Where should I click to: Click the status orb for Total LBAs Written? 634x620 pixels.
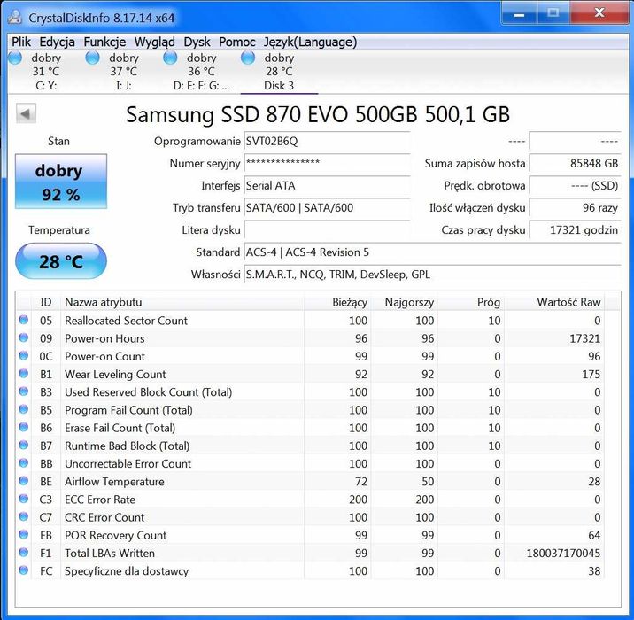(23, 553)
